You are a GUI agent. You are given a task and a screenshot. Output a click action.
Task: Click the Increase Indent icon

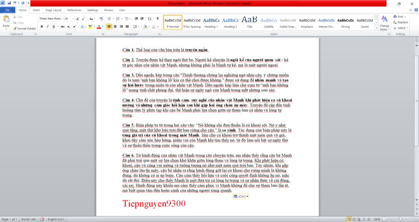point(142,19)
